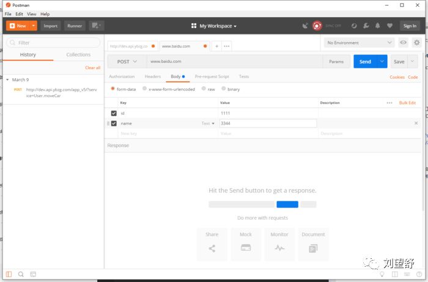Add a new request tab with plus

tap(216, 46)
